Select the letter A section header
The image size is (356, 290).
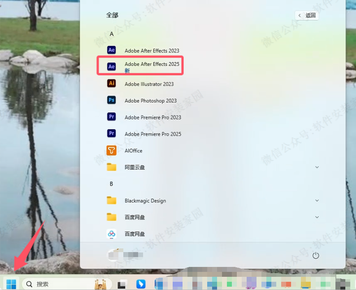[111, 34]
